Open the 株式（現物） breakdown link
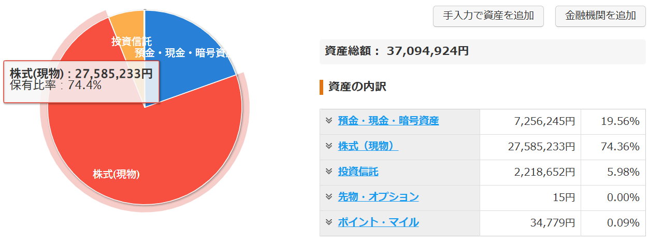Screen dimensions: 649x241 pos(368,147)
